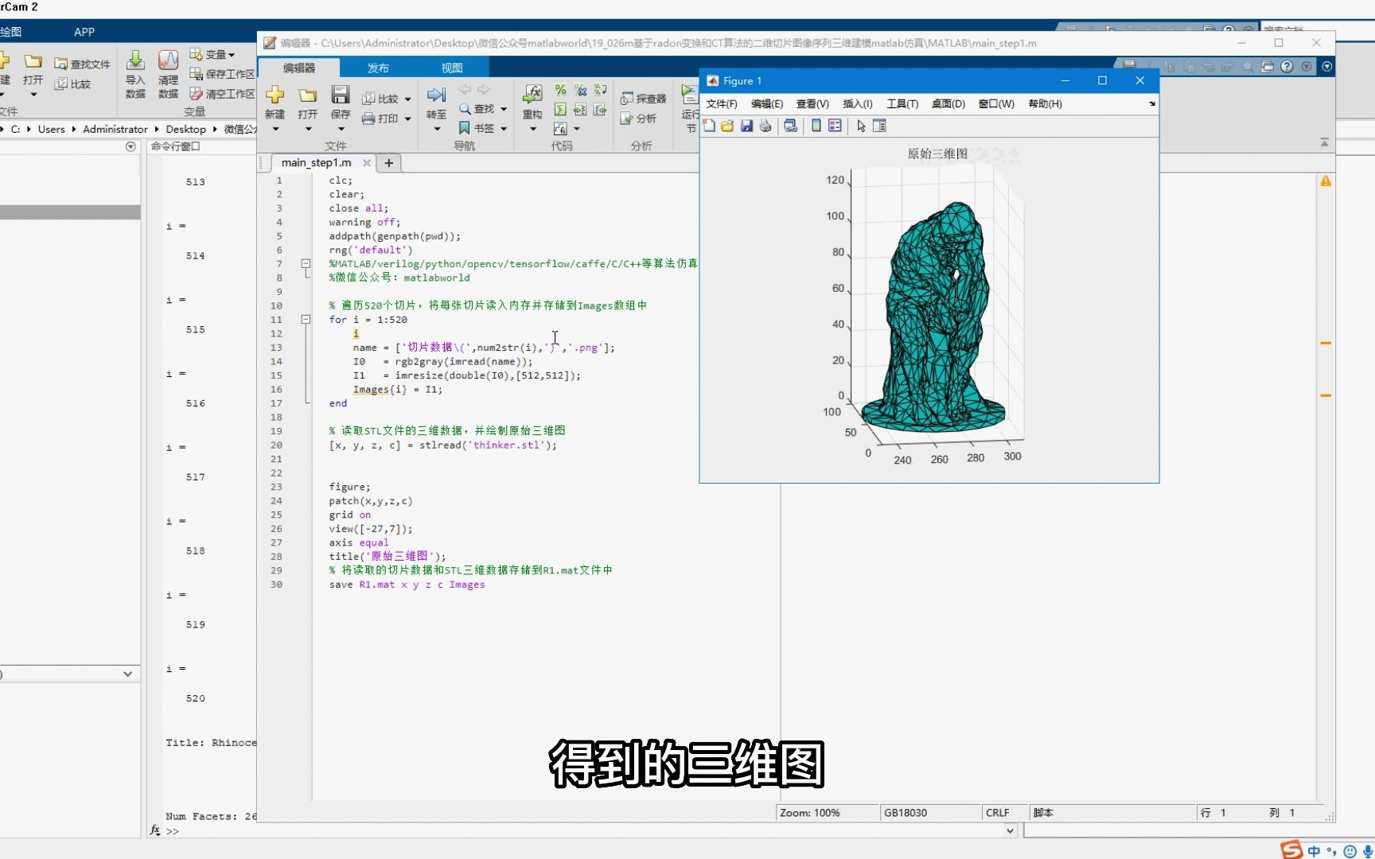This screenshot has width=1375, height=859.
Task: Click the smart indent icon in code group
Action: pyautogui.click(x=561, y=109)
